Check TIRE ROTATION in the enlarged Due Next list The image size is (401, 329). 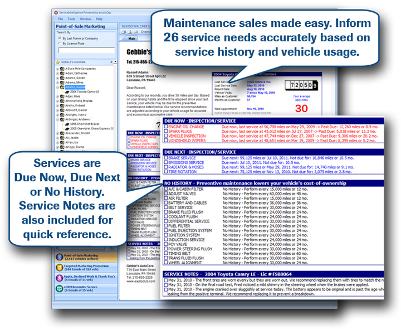[x=166, y=172]
